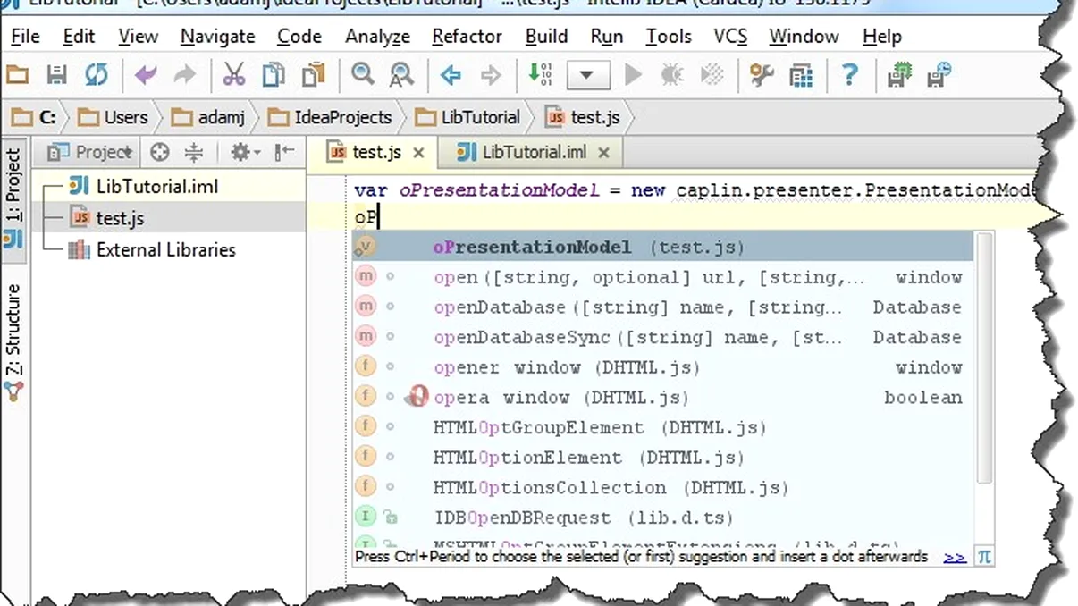
Task: Click the Synchronize refresh icon
Action: pyautogui.click(x=96, y=75)
